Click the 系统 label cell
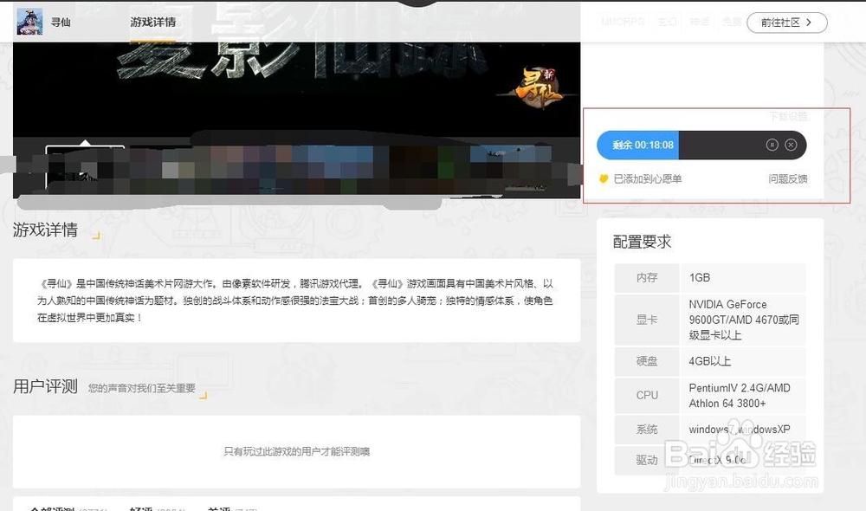The width and height of the screenshot is (866, 511). [x=647, y=430]
